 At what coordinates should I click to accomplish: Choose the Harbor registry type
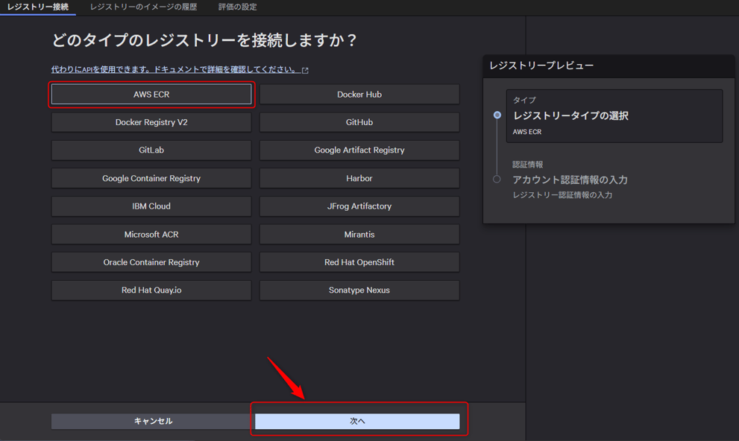359,178
